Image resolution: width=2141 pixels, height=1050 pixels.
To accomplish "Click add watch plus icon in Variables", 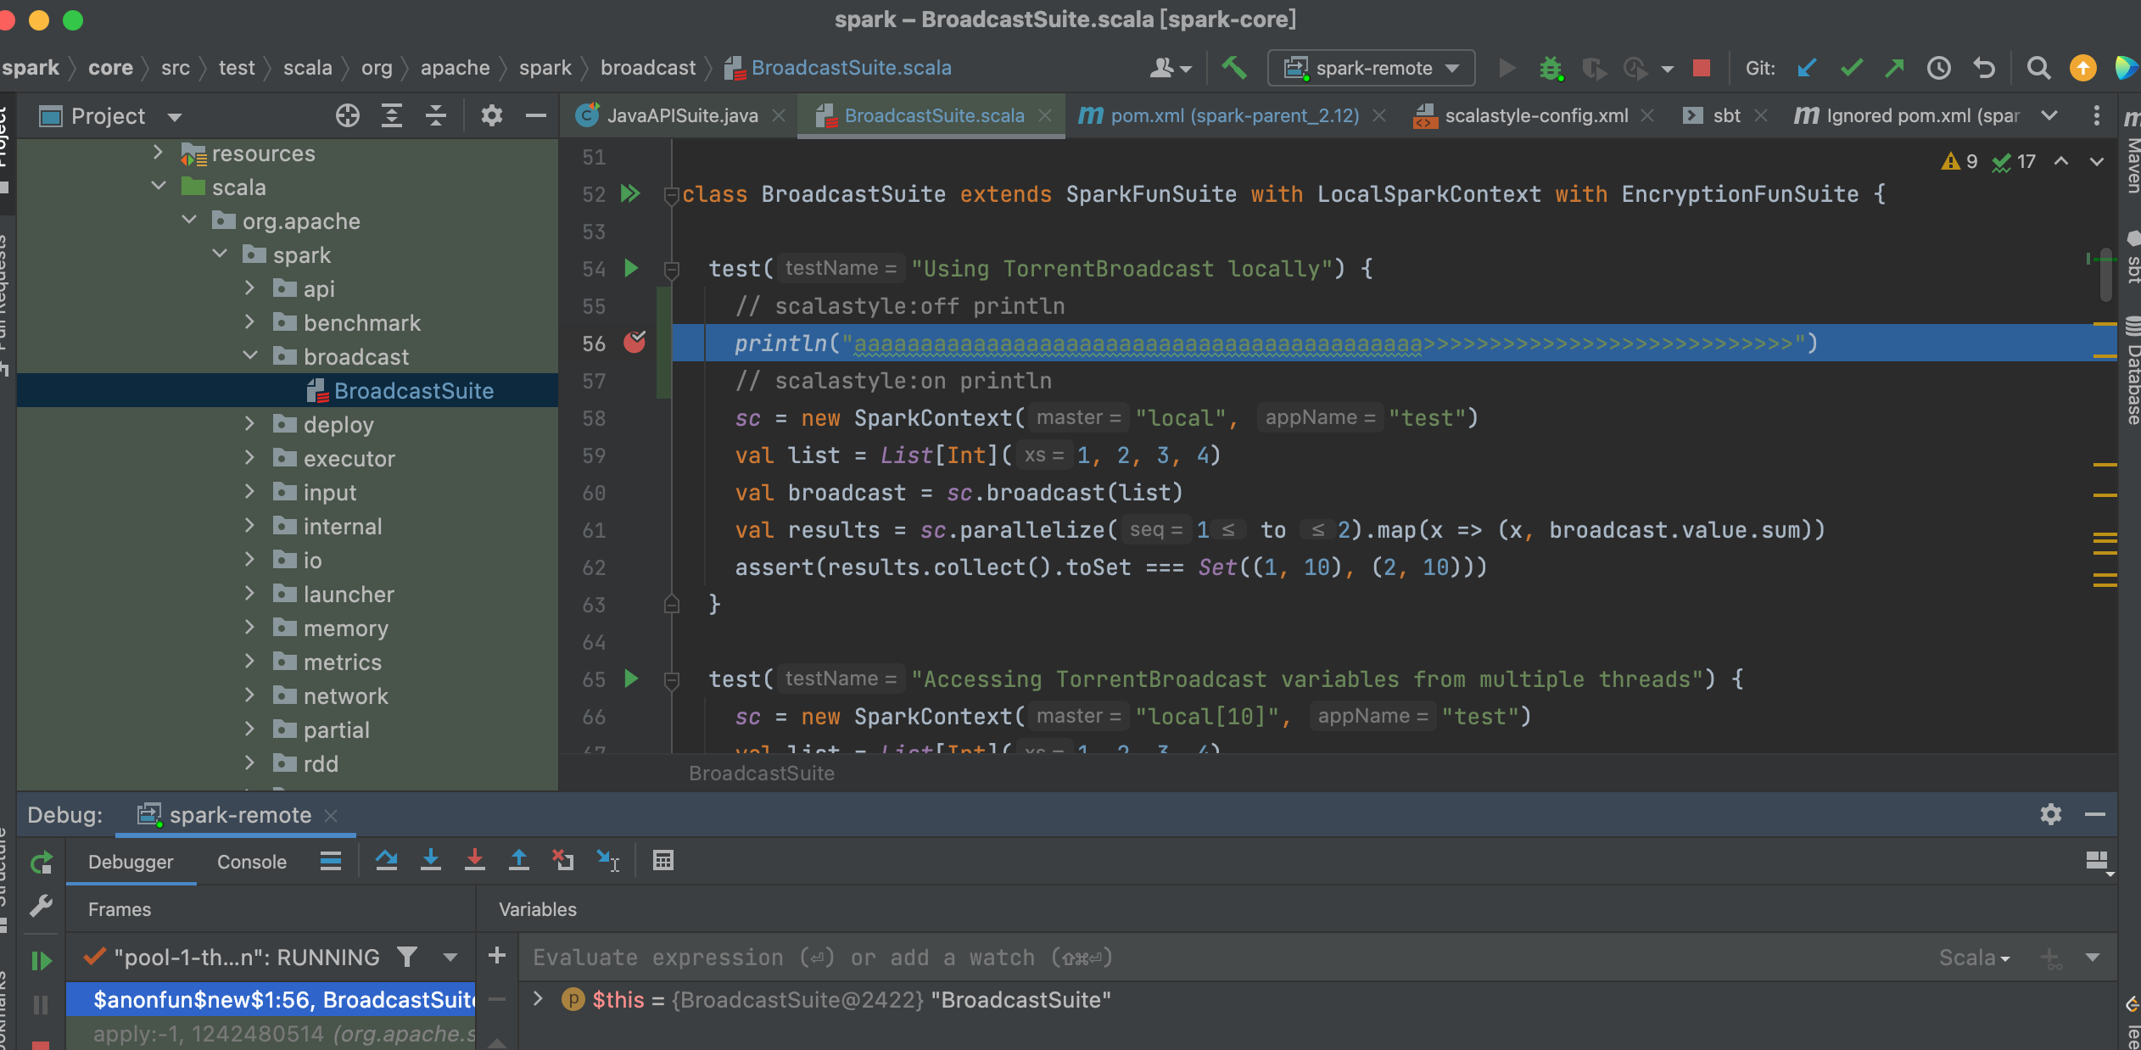I will (497, 956).
